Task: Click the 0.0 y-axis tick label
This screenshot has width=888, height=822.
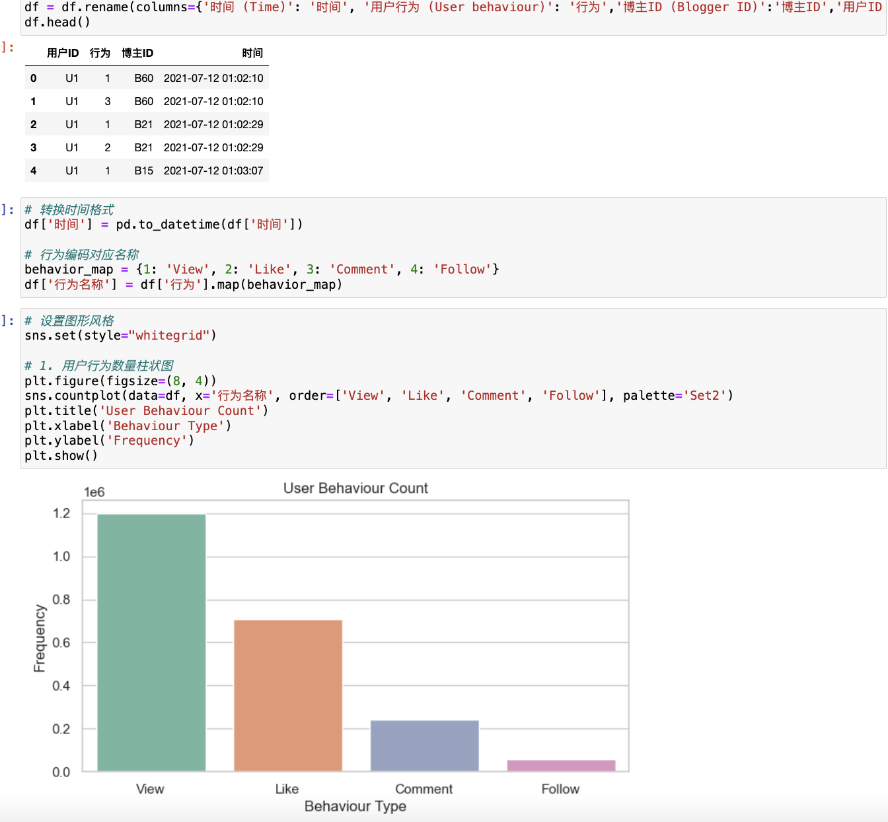Action: tap(61, 772)
